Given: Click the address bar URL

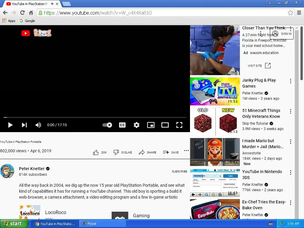Looking at the screenshot, I should tap(98, 13).
